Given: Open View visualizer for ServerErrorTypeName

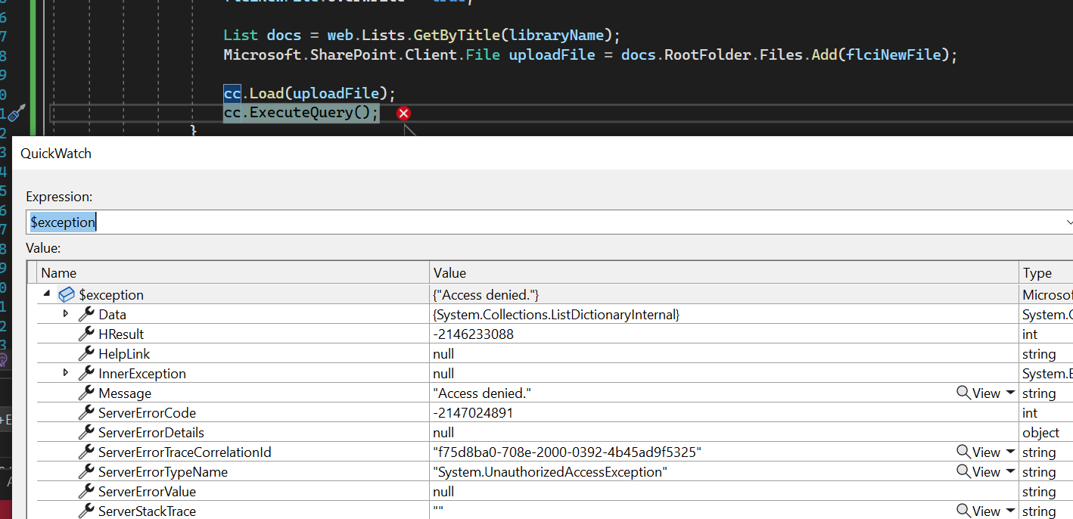Looking at the screenshot, I should pyautogui.click(x=978, y=471).
